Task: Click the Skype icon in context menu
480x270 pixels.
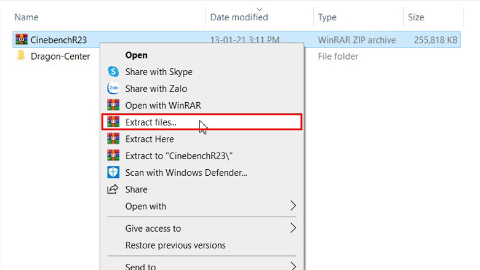Action: coord(113,72)
